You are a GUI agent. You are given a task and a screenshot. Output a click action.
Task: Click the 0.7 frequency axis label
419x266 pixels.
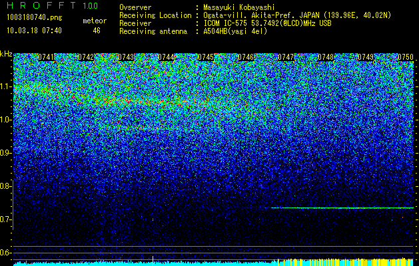(5, 219)
